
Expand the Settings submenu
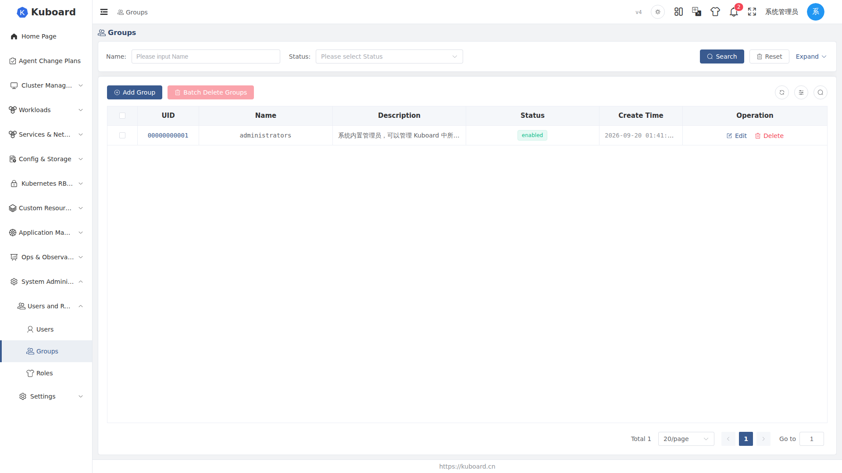tap(46, 396)
